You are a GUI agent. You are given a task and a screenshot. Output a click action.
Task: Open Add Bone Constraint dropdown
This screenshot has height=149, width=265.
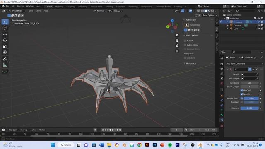pyautogui.click(x=244, y=64)
